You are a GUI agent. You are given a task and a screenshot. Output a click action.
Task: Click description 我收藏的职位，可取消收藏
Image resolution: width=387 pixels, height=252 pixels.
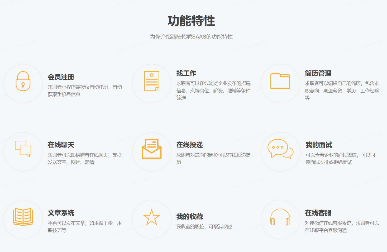204,227
